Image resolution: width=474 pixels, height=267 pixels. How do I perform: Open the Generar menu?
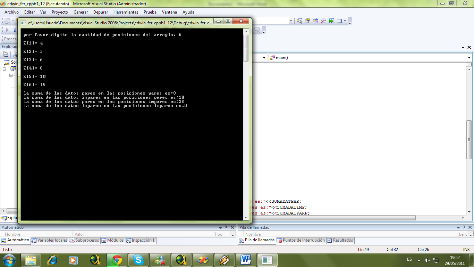[x=81, y=12]
